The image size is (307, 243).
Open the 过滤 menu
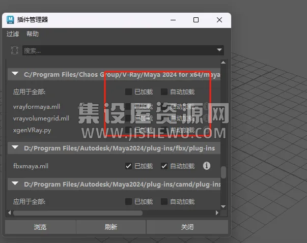point(13,34)
